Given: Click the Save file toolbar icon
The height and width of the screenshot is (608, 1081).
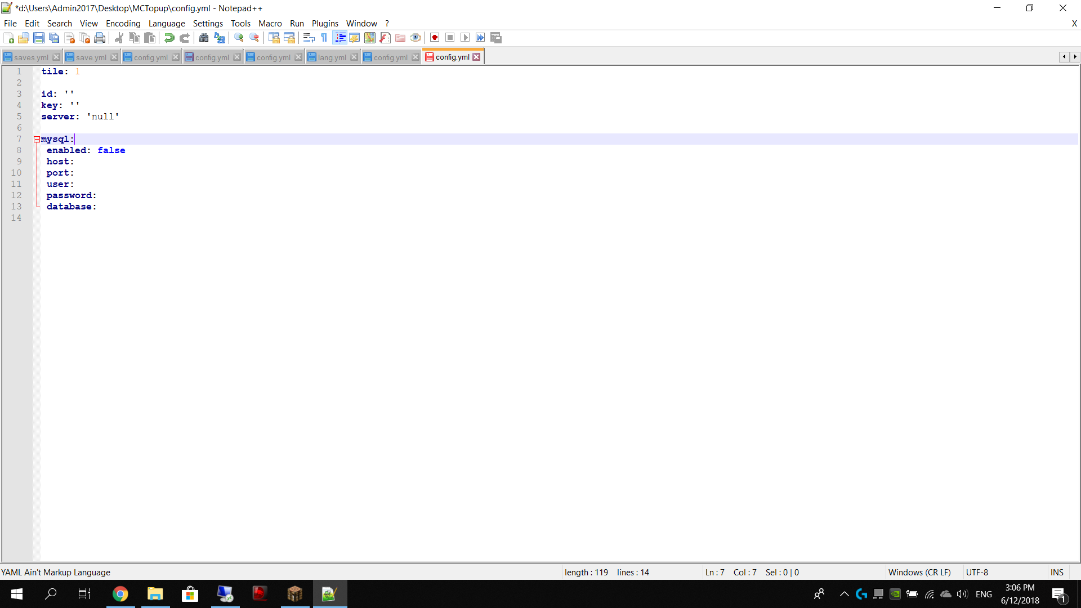Looking at the screenshot, I should tap(39, 38).
